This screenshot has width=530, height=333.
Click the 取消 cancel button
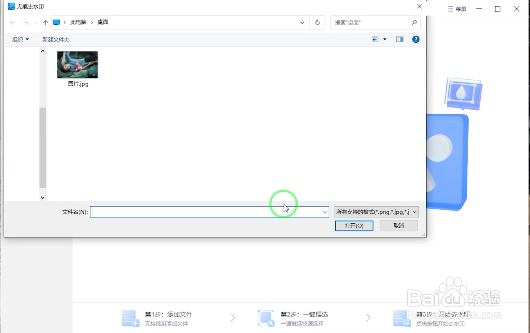tap(399, 226)
